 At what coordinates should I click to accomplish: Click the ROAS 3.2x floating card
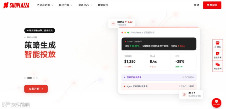point(122,23)
